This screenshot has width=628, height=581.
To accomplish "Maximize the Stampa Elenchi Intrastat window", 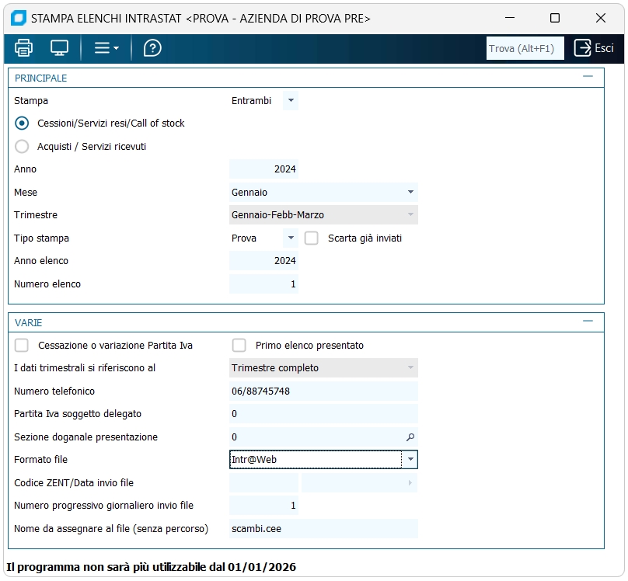I will click(x=555, y=18).
